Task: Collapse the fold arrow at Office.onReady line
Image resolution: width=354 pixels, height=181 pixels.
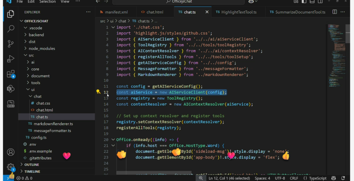Action: point(113,140)
